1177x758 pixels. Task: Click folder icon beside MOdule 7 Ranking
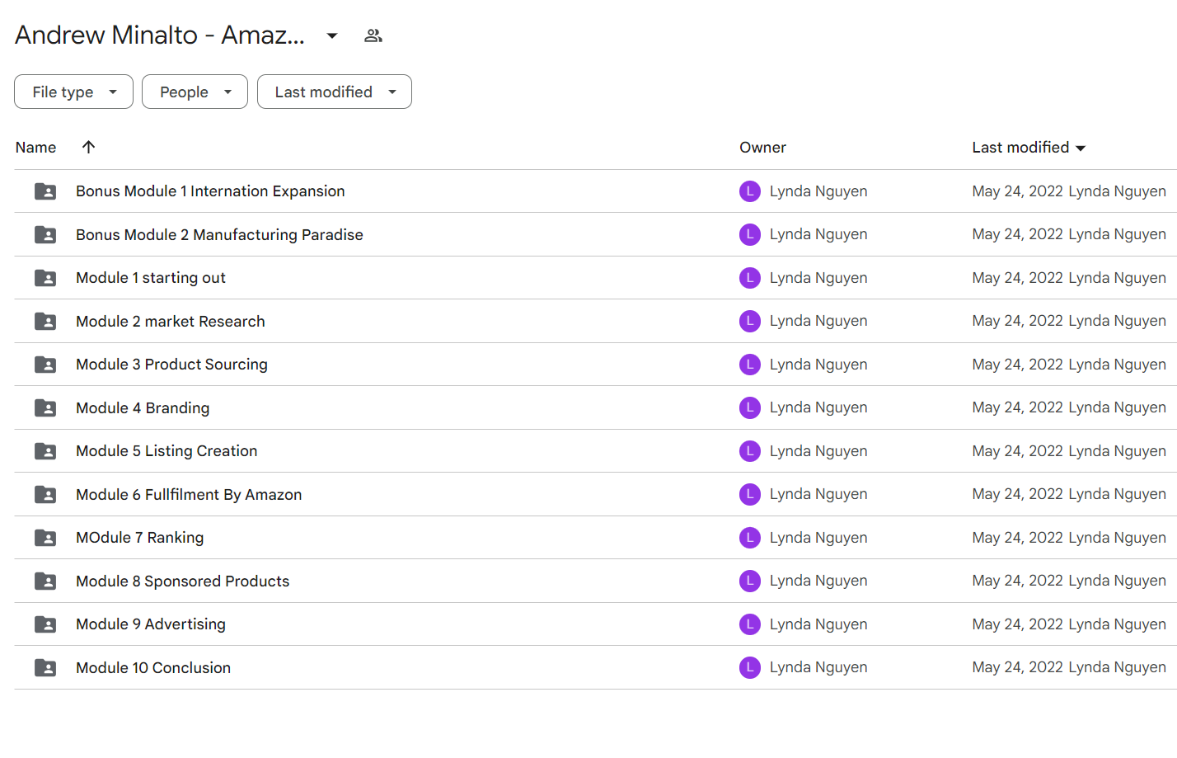(45, 538)
